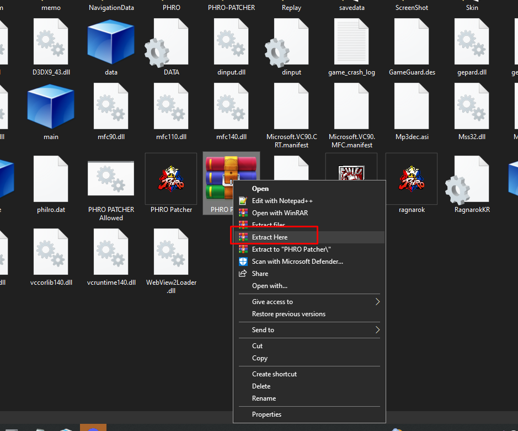Choose Open with WinRAR menu entry

275,213
